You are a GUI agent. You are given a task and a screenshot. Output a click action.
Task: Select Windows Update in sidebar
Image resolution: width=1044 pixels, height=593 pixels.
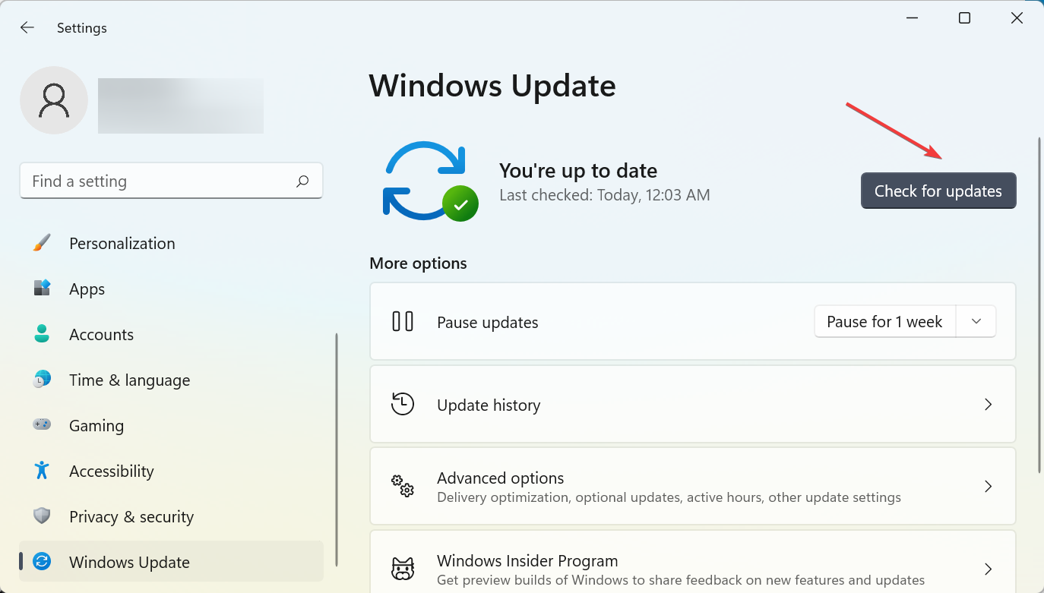171,562
